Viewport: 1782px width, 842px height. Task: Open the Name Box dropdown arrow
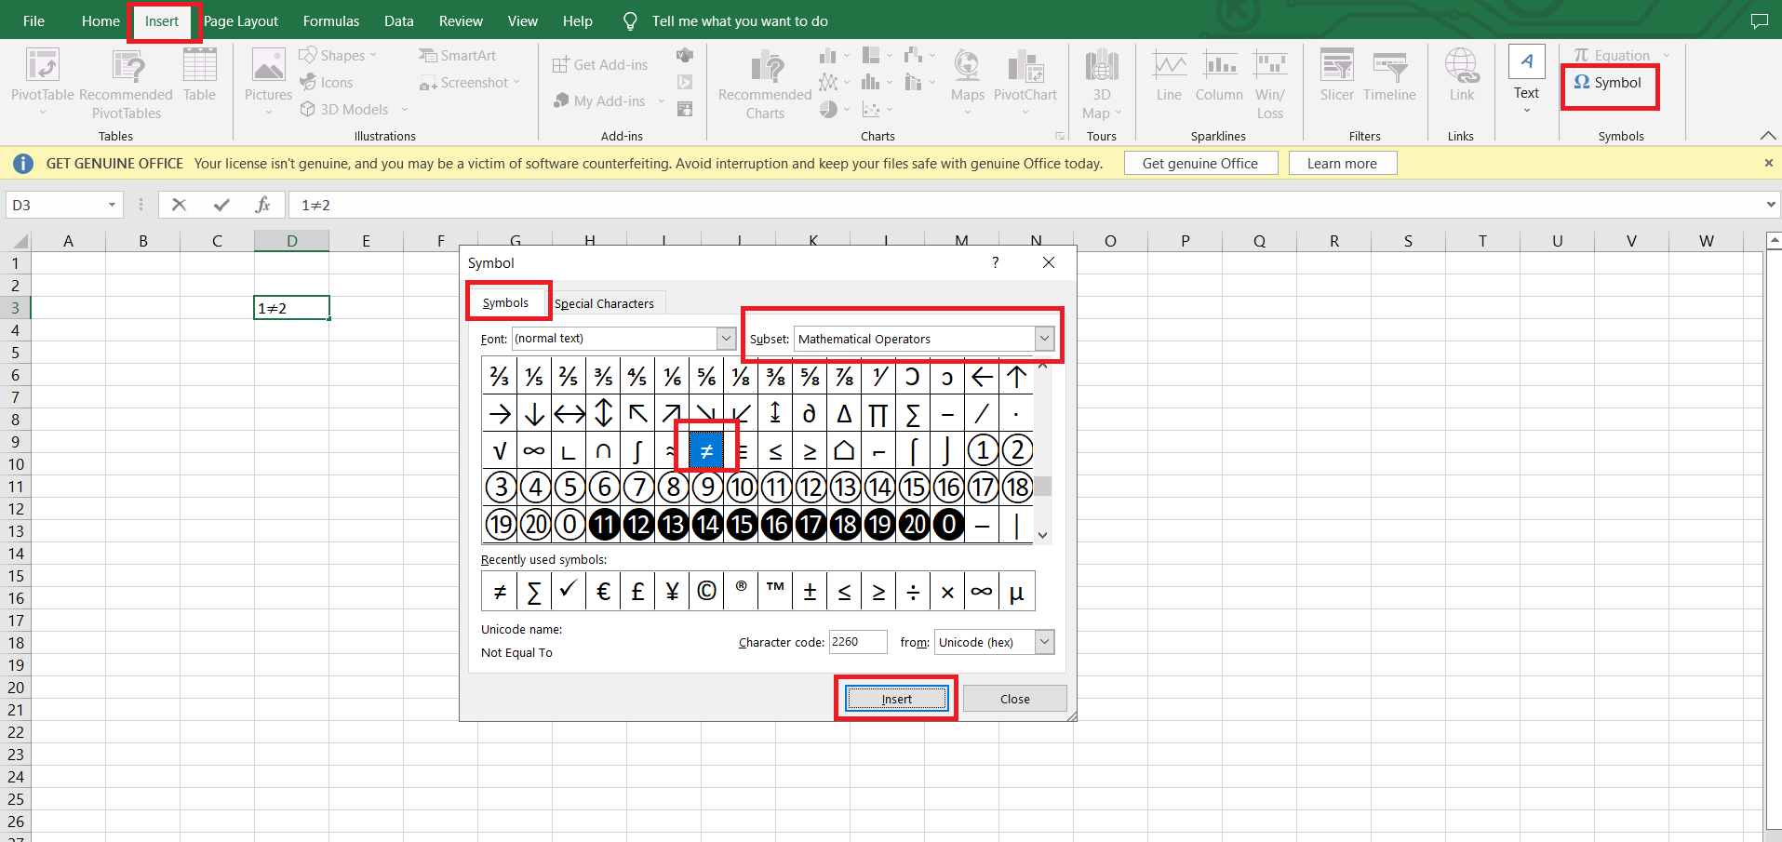pos(112,205)
